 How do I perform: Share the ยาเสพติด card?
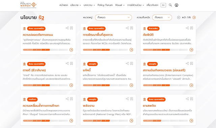click(x=187, y=99)
